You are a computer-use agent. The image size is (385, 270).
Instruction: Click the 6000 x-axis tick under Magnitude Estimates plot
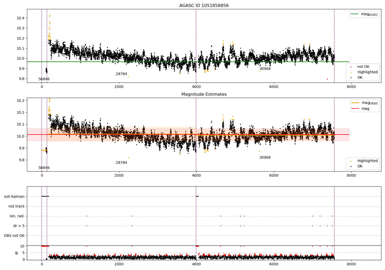274,176
